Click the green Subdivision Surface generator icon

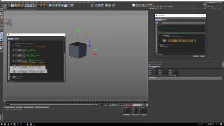click(x=56, y=5)
